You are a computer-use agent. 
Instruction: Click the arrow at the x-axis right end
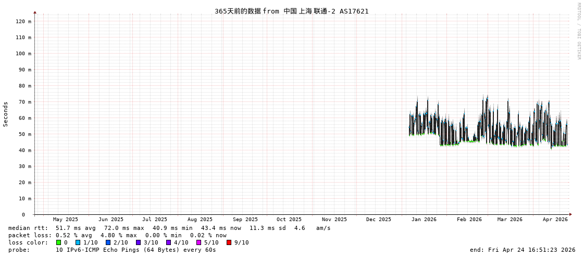(x=570, y=214)
